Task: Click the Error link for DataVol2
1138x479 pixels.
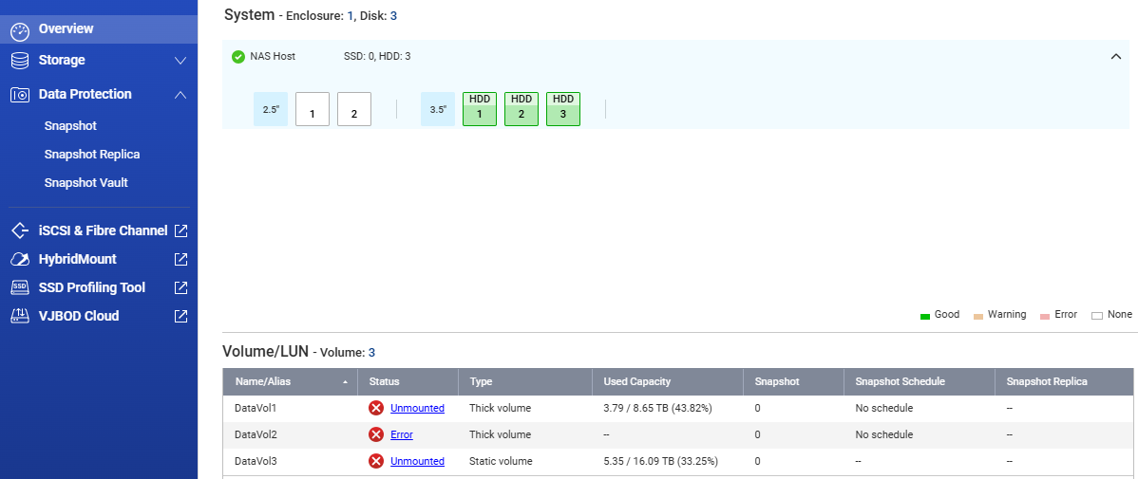Action: [401, 434]
